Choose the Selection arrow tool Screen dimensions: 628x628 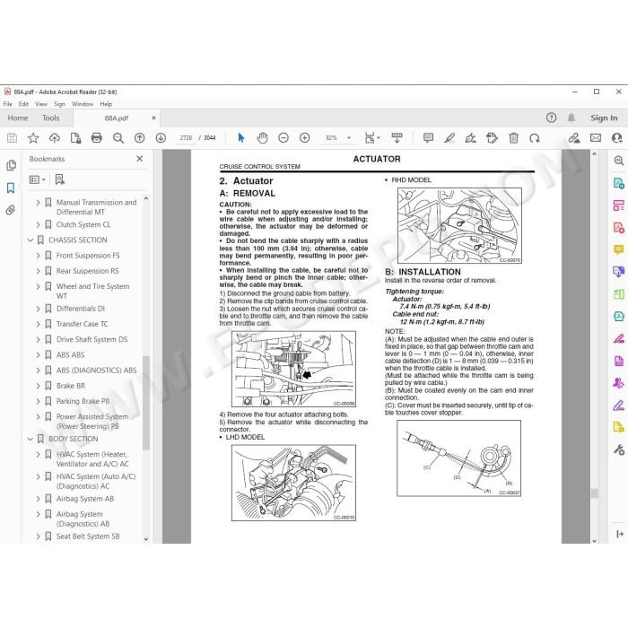[240, 138]
